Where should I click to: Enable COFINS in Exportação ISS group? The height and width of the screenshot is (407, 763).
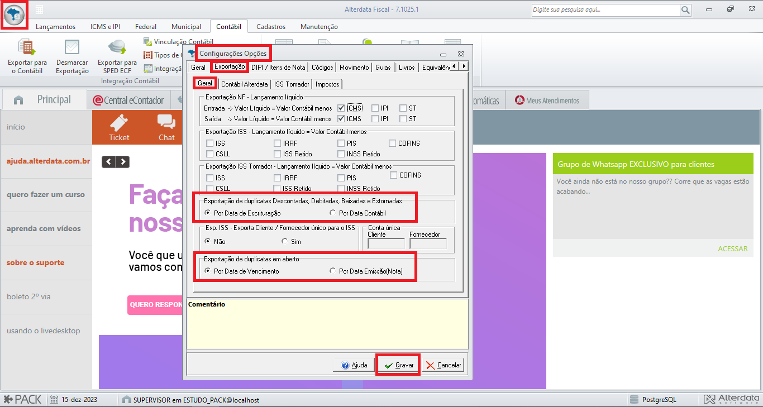tap(393, 143)
